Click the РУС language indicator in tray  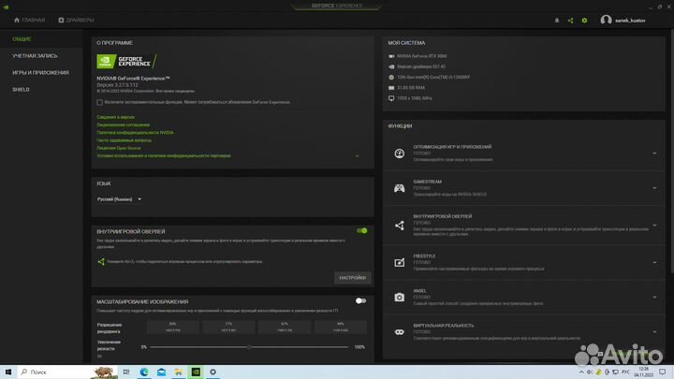click(x=625, y=372)
